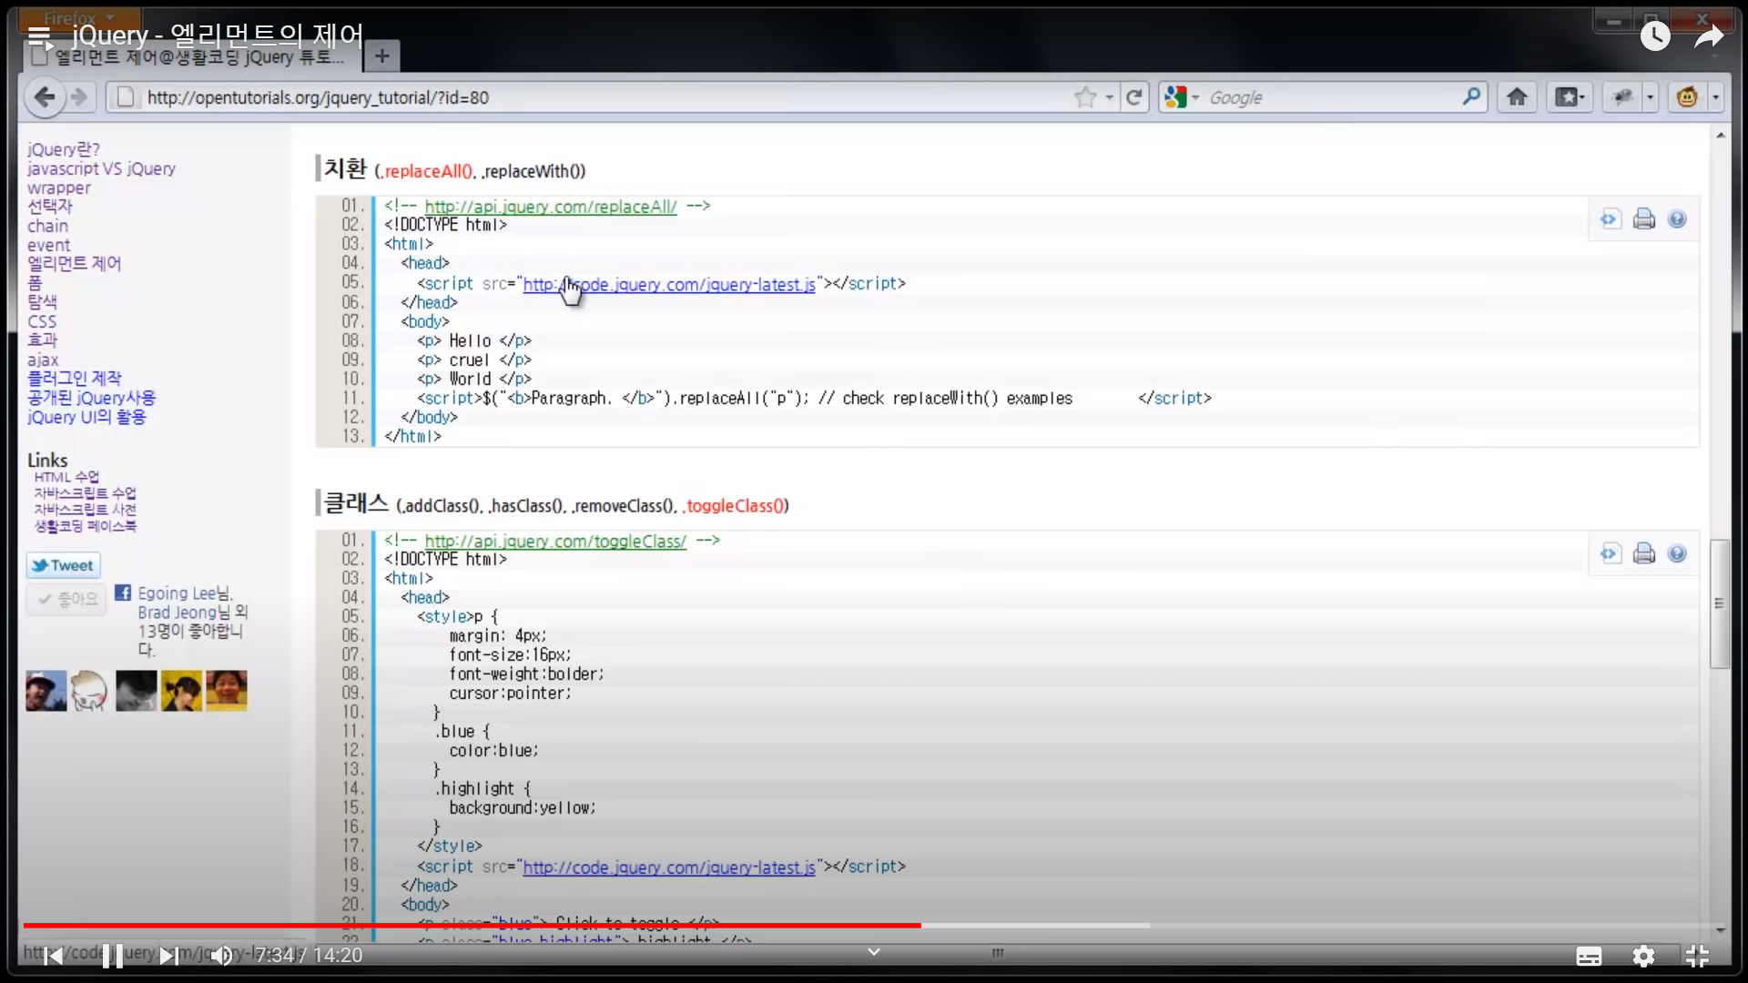Open the Firefox bookmarks menu button
The height and width of the screenshot is (983, 1748).
click(1570, 97)
